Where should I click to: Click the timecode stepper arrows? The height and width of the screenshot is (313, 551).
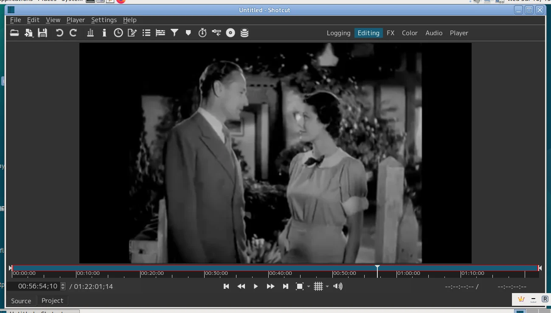click(x=63, y=286)
